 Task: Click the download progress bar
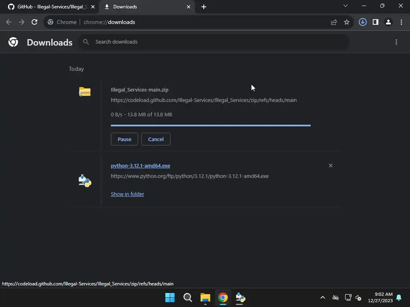click(211, 126)
